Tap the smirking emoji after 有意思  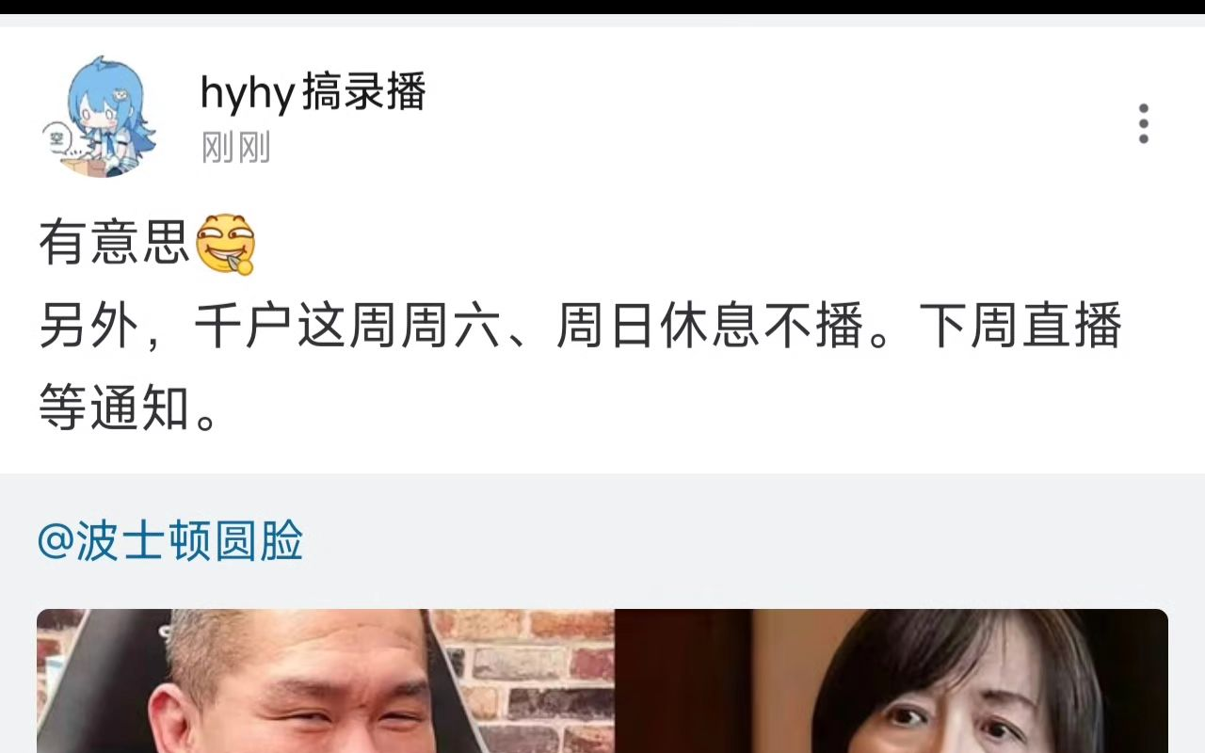[x=226, y=243]
